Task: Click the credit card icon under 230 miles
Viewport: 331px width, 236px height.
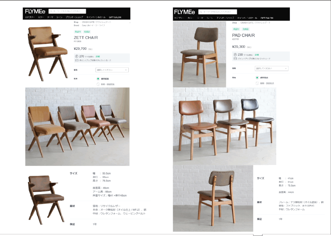Action: coord(235,59)
